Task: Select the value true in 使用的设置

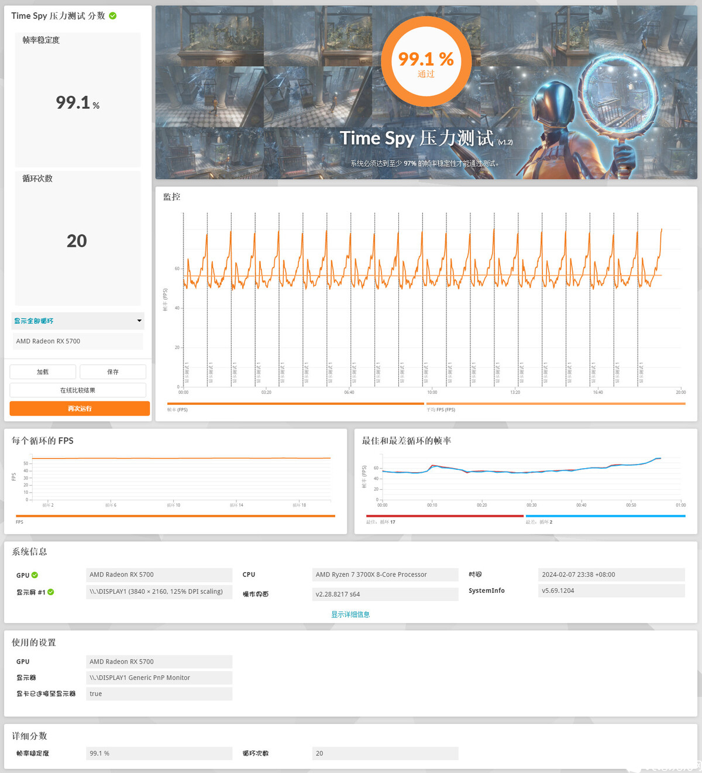Action: click(159, 694)
